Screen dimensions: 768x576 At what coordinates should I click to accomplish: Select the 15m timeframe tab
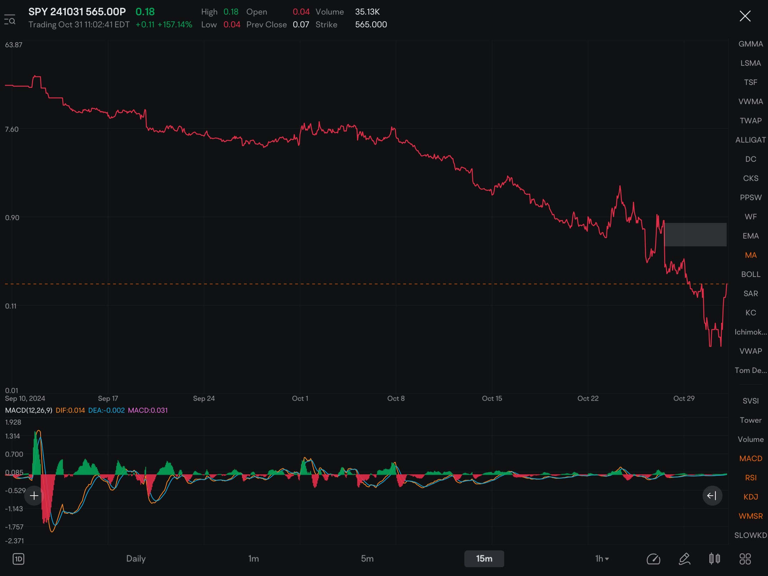(x=484, y=559)
